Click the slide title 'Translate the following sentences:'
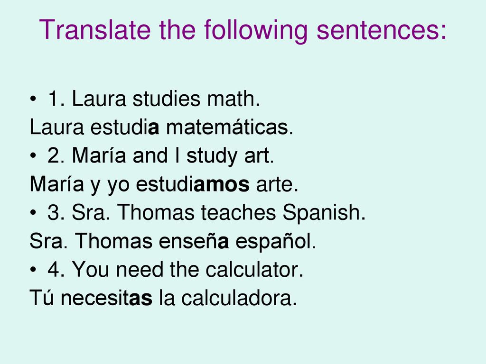 (243, 30)
